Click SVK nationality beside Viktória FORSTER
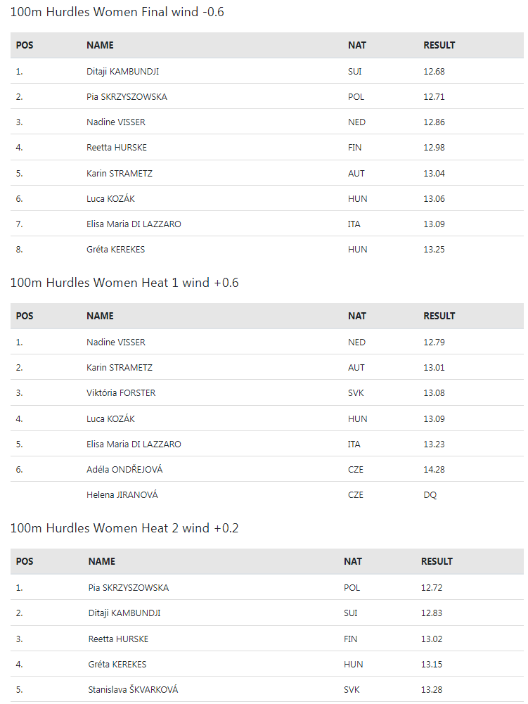 click(356, 393)
